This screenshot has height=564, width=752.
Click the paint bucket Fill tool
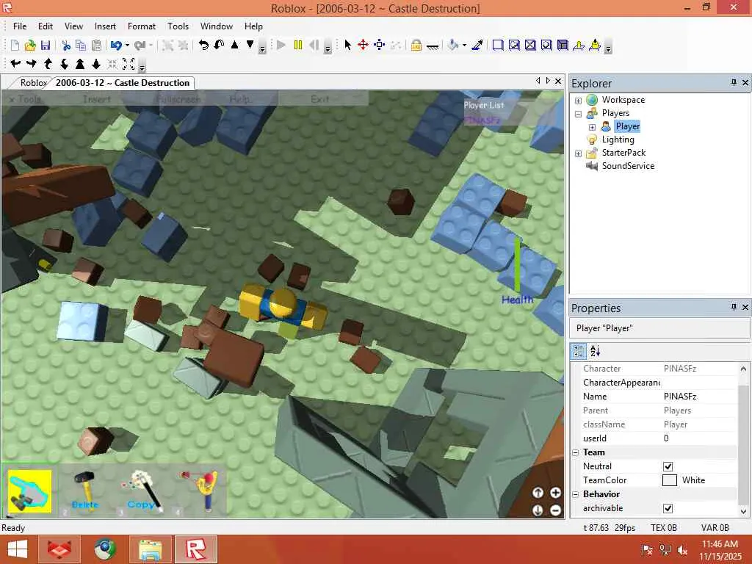click(x=452, y=45)
